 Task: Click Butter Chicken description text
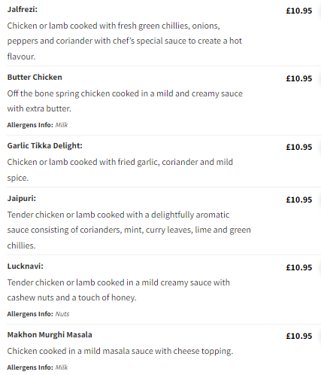tap(125, 101)
